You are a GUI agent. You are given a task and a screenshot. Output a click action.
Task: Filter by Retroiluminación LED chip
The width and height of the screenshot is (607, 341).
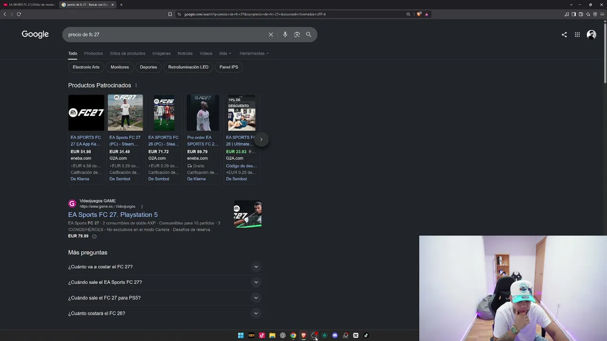188,67
